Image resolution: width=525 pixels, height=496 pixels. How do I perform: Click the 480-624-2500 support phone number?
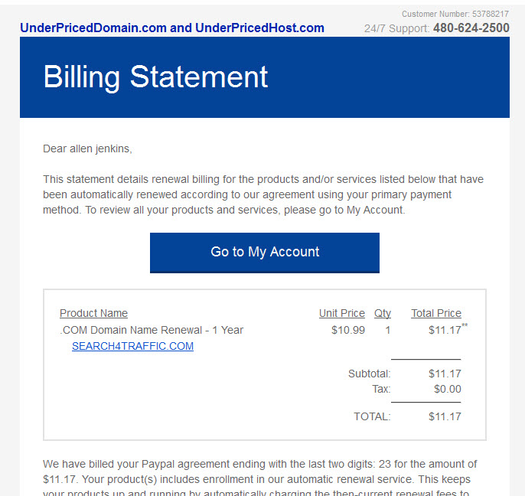pyautogui.click(x=471, y=28)
